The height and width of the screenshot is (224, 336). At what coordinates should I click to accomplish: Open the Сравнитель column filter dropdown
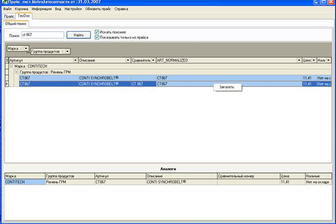point(153,60)
